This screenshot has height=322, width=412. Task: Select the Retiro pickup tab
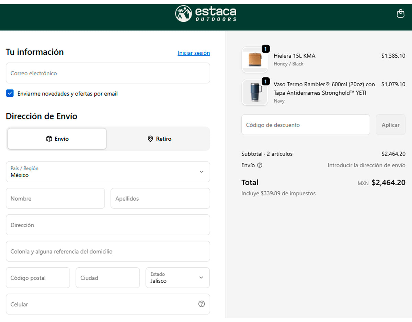pyautogui.click(x=159, y=139)
